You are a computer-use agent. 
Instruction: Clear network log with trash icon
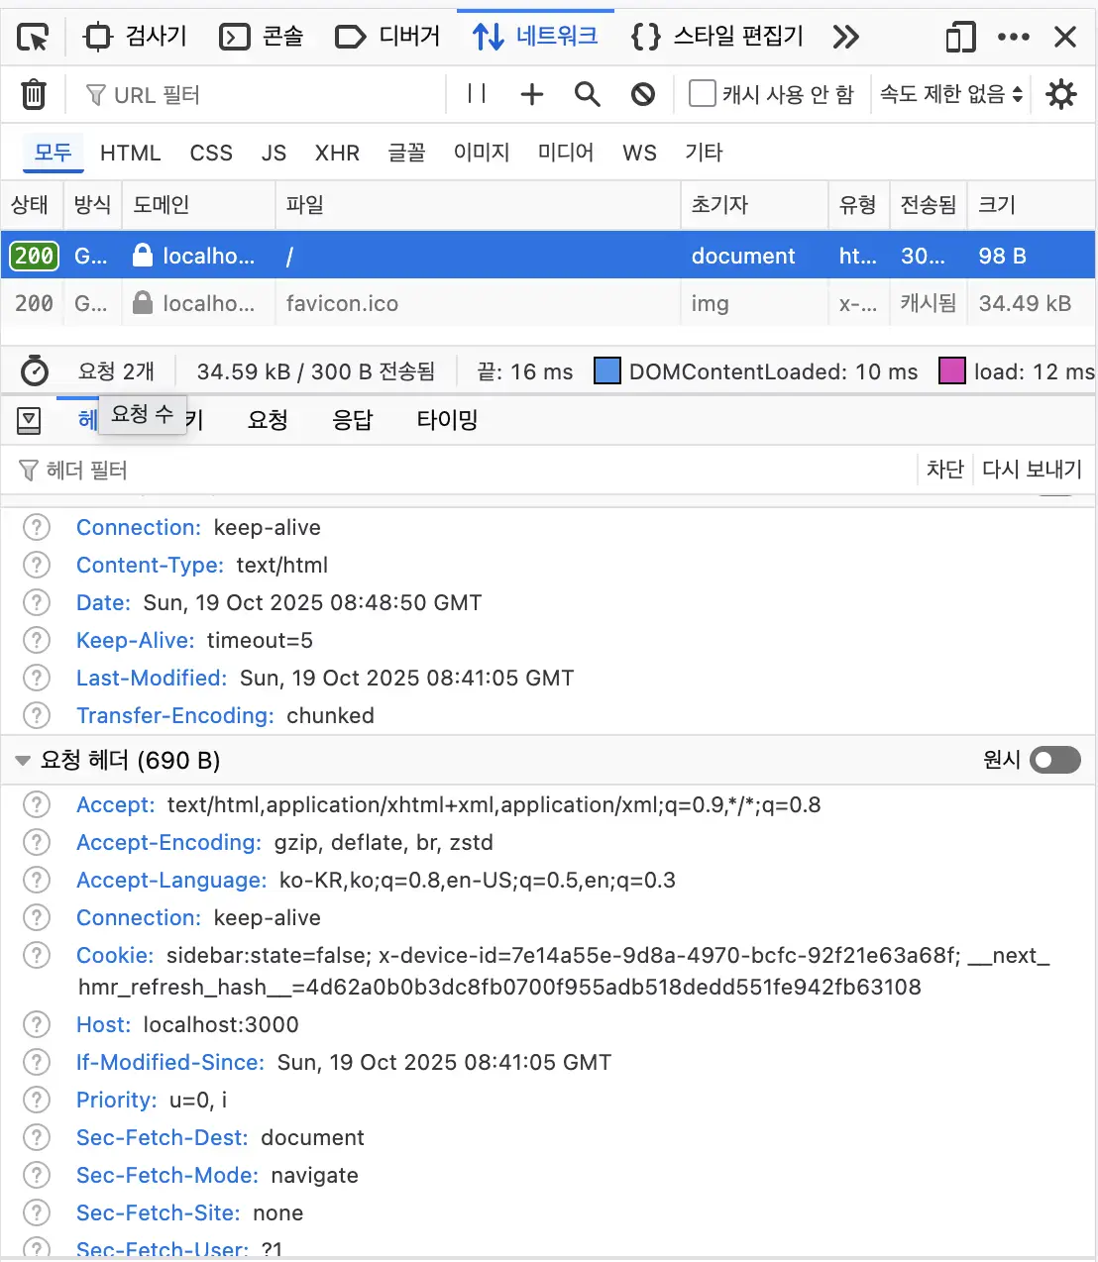tap(34, 94)
